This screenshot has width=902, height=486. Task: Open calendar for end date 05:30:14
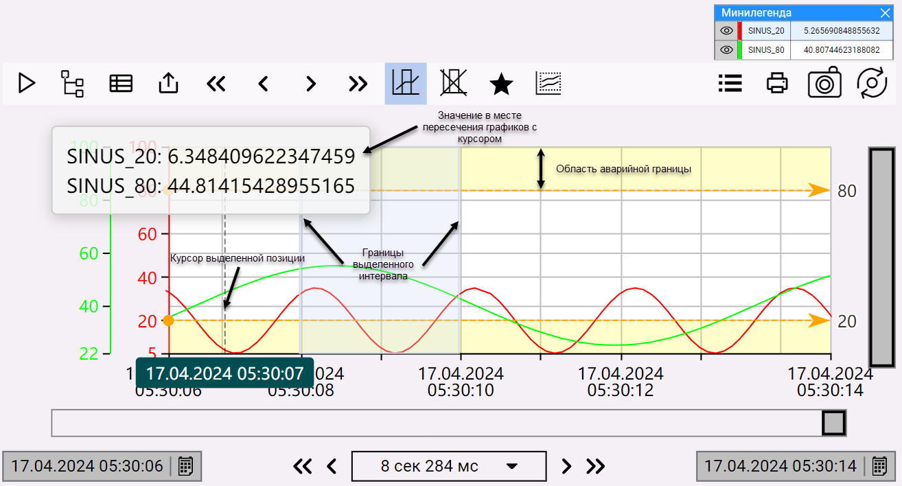878,467
